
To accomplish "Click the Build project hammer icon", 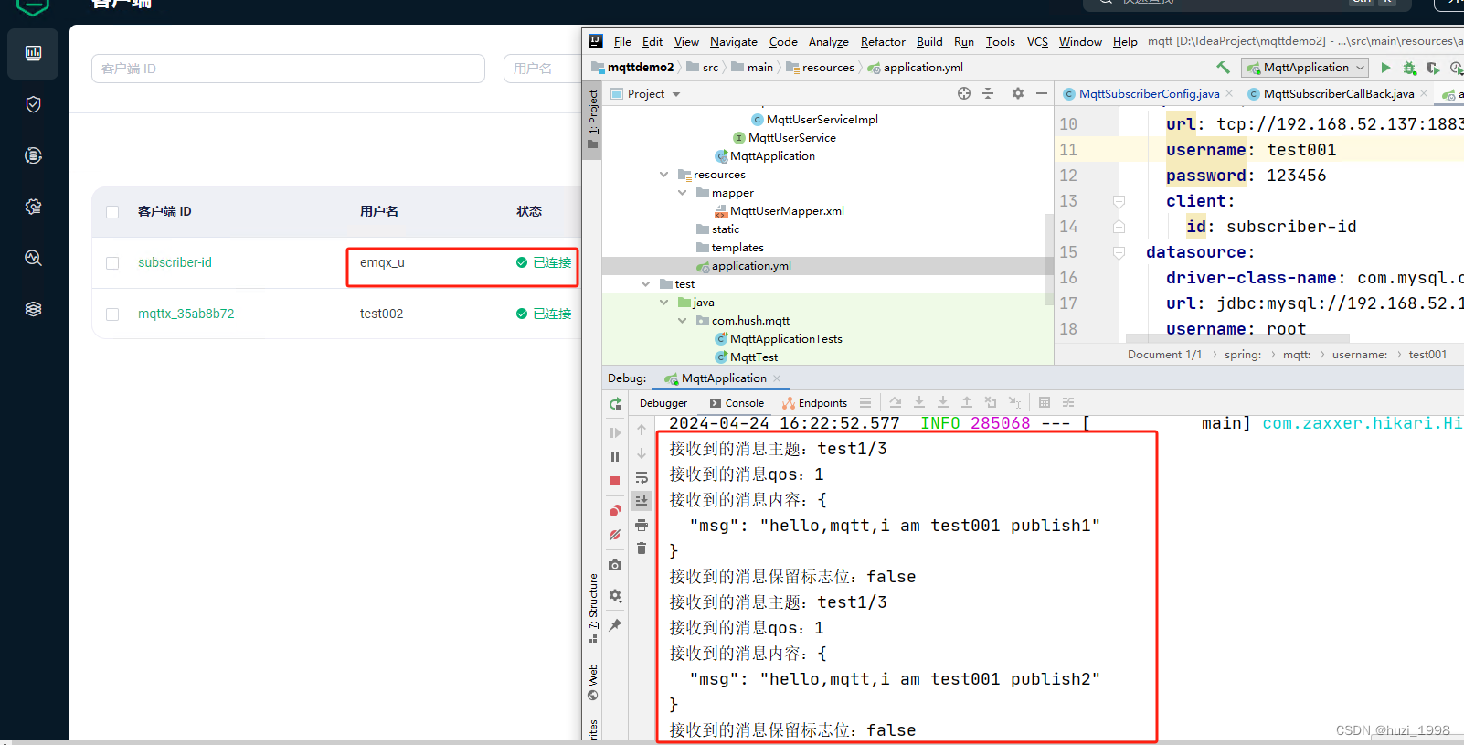I will coord(1223,68).
